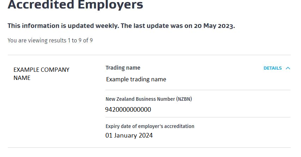This screenshot has height=157, width=301.
Task: Click Expiry date of employer's accreditation label
Action: click(150, 126)
